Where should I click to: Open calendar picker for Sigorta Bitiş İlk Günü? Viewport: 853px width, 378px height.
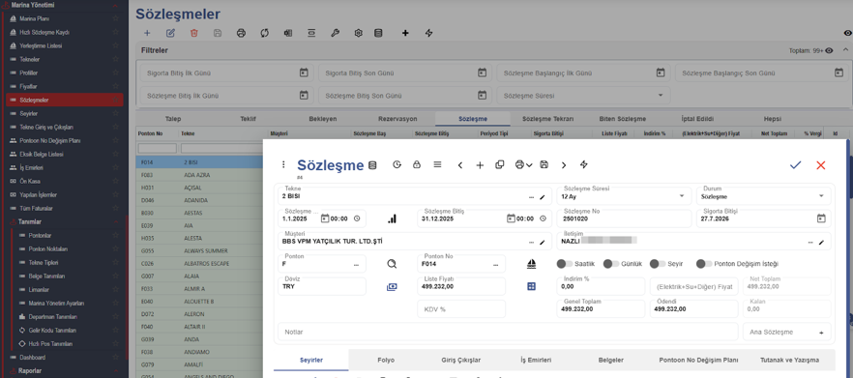click(x=304, y=73)
